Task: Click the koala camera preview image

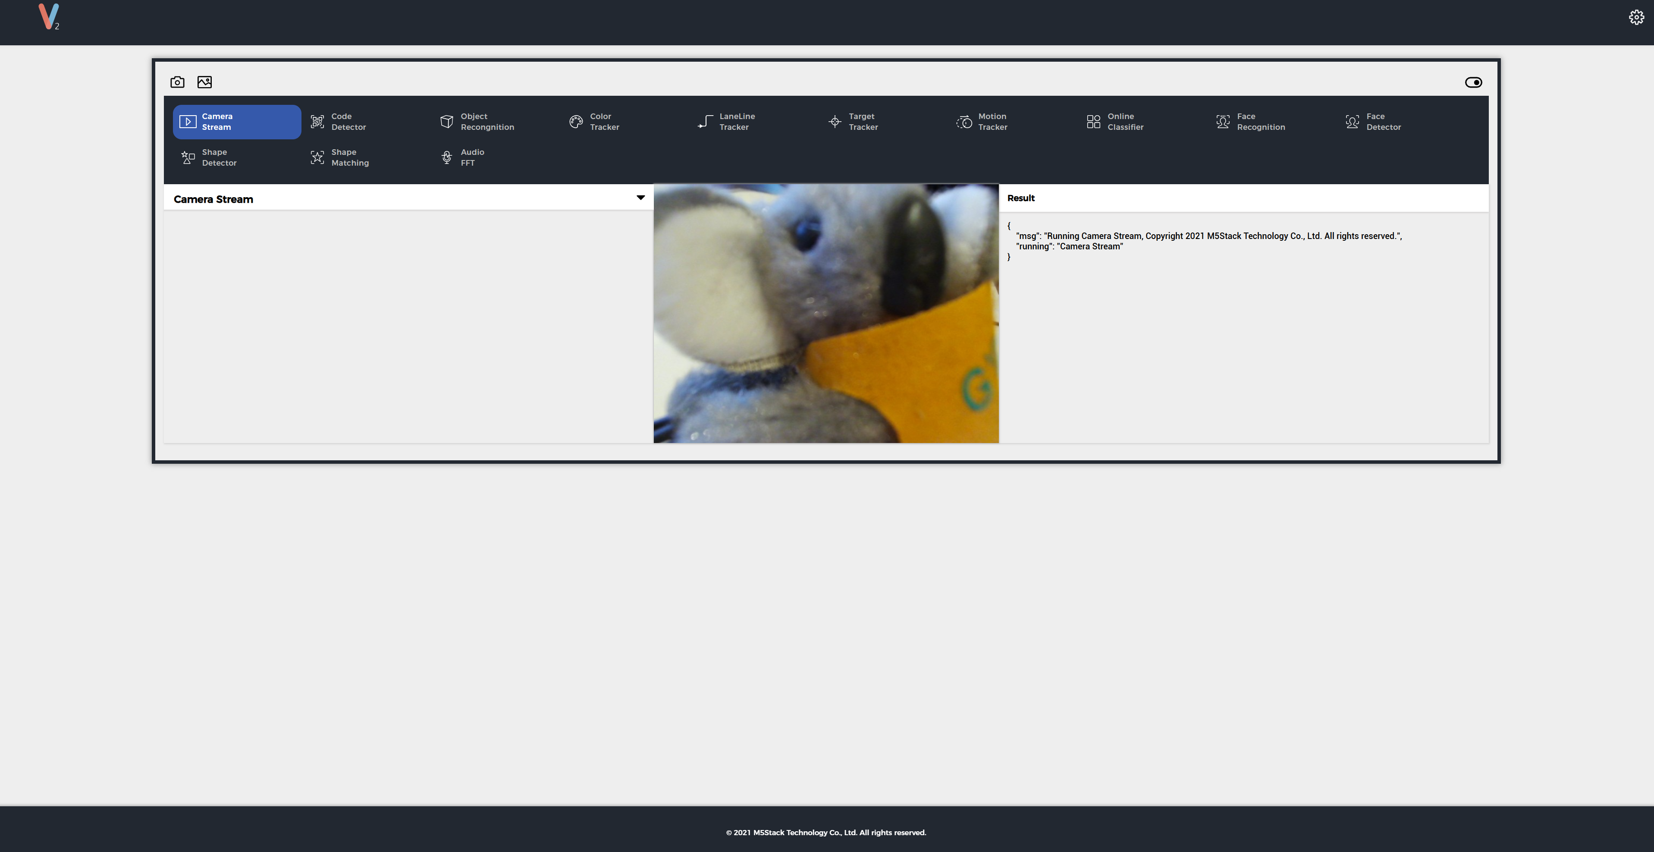Action: (826, 313)
